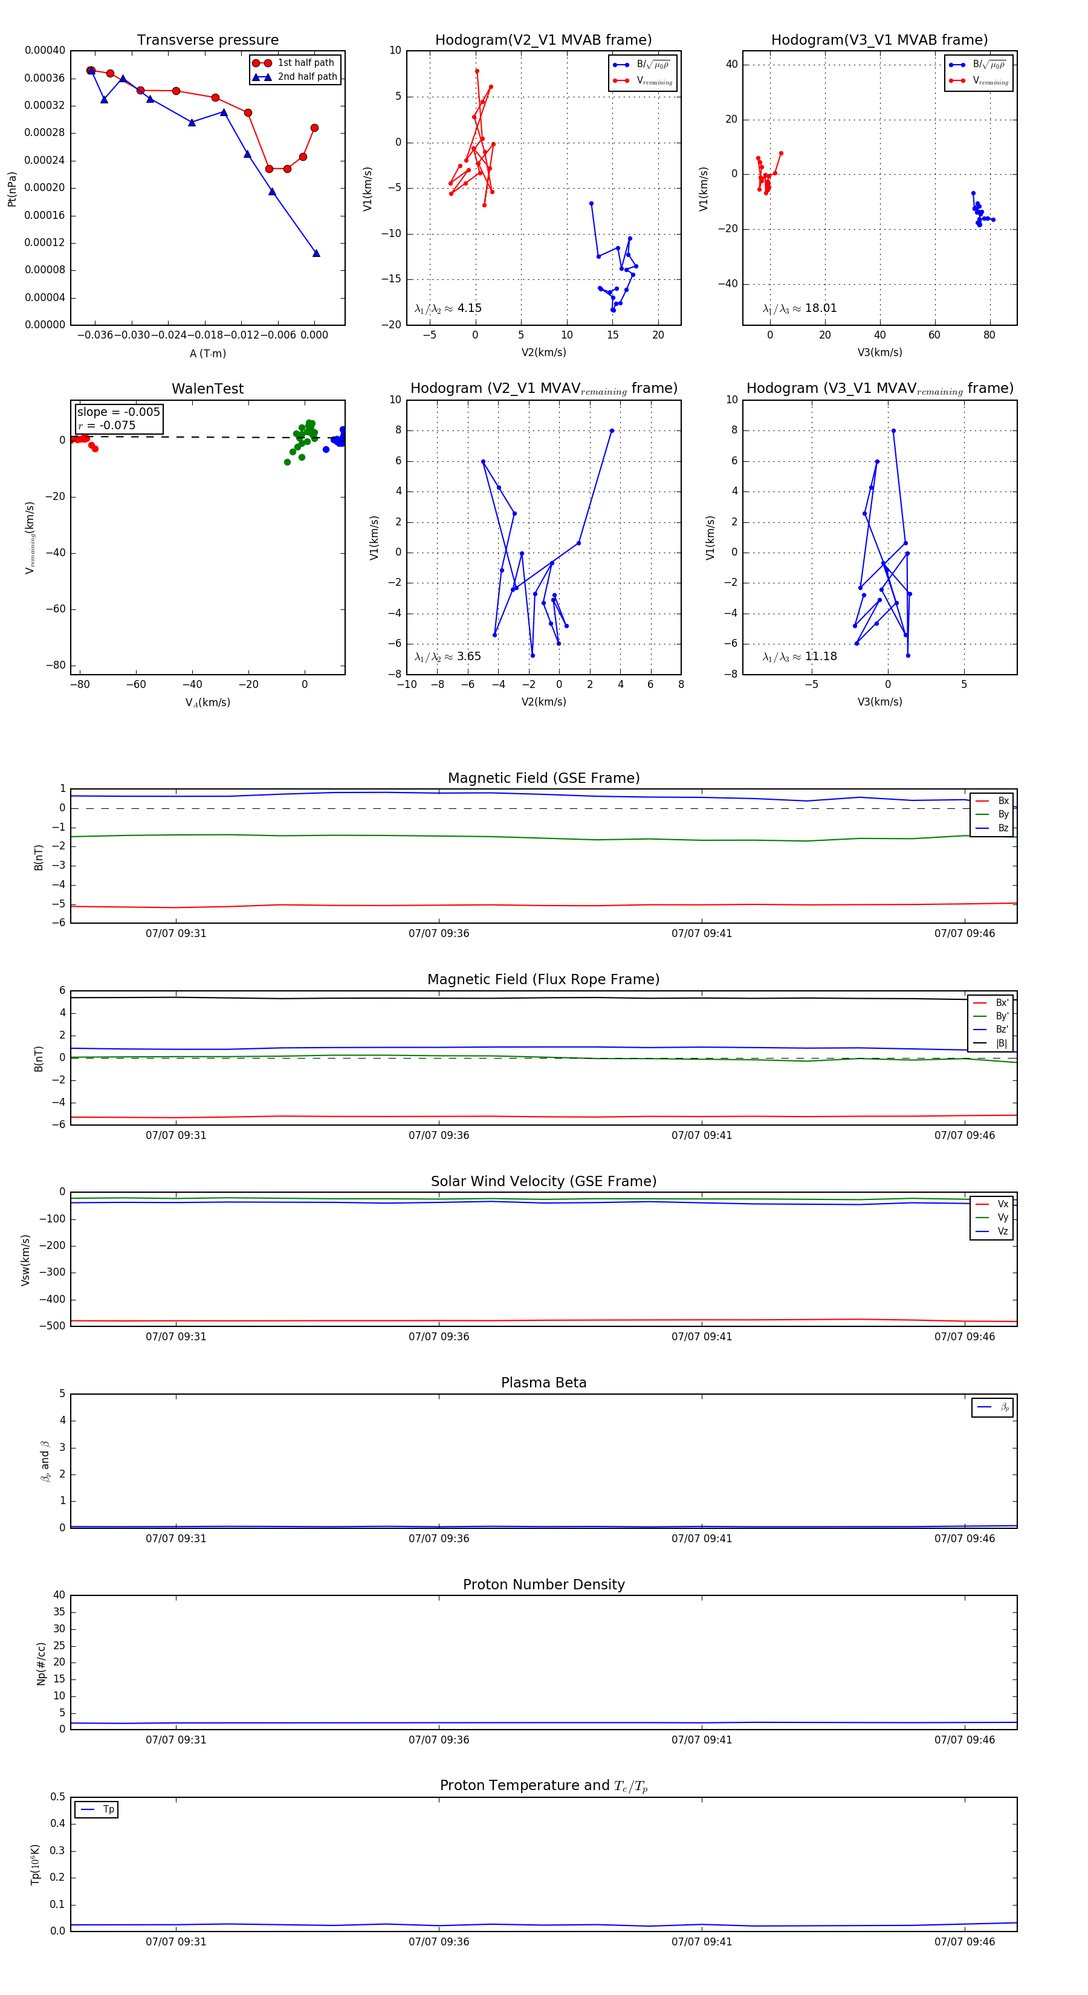Click the 'Magnetic Field (GSE Frame)' title
Screen dimensions: 1088x1995
(543, 778)
